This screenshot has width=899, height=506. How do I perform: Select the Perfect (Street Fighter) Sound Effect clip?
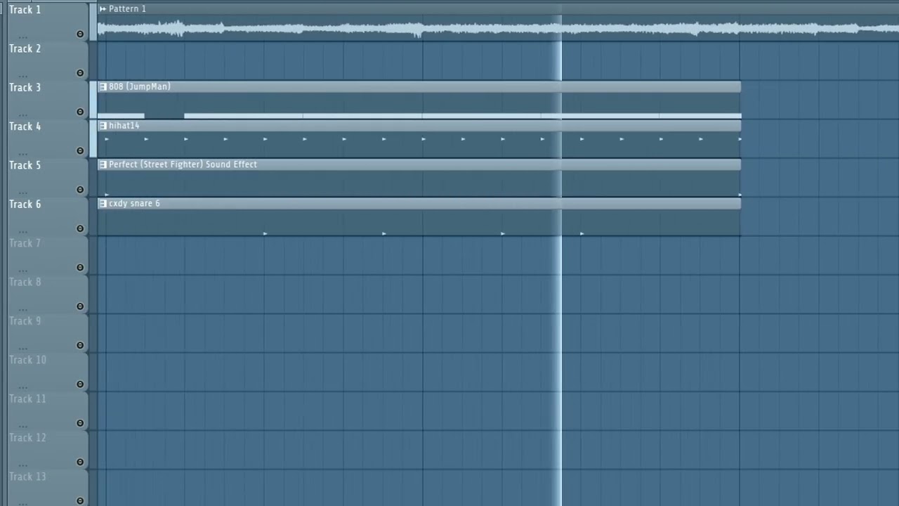[x=419, y=164]
